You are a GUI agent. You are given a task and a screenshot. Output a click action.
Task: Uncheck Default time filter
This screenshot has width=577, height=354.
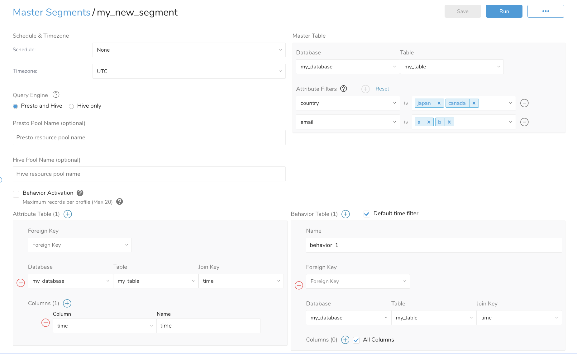tap(367, 214)
